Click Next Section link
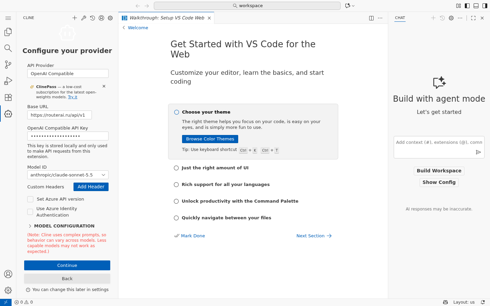The width and height of the screenshot is (490, 306). click(314, 236)
